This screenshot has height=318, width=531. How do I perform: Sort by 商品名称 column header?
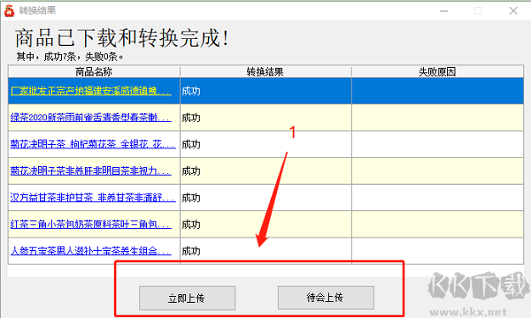coord(94,72)
